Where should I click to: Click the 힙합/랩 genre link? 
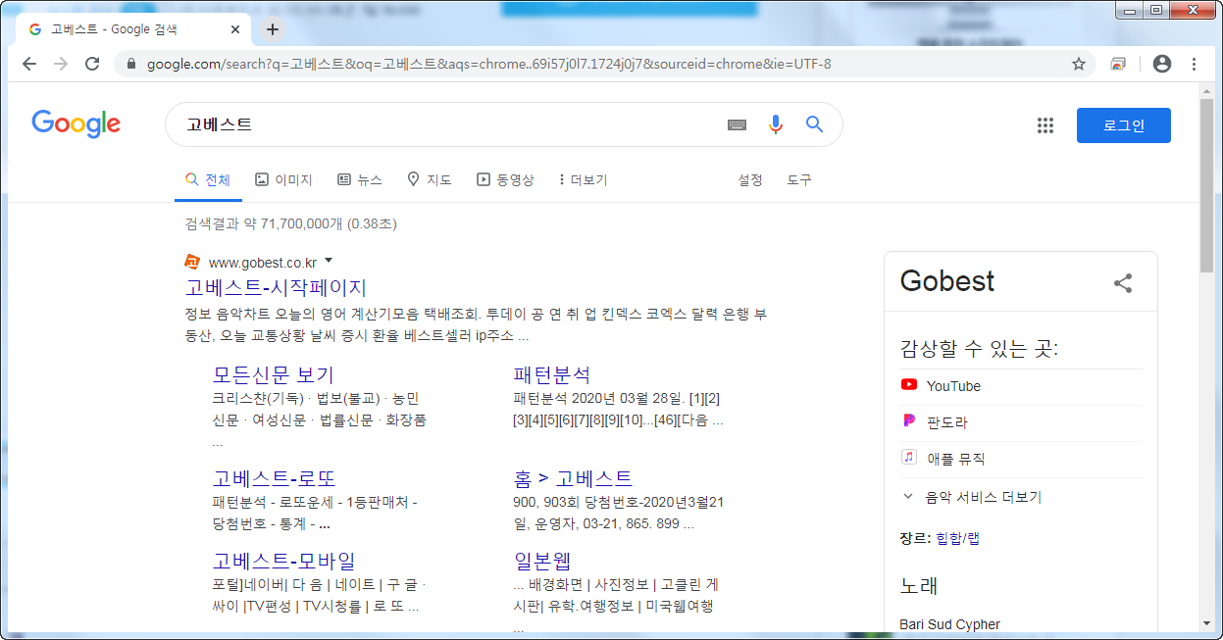(x=957, y=538)
